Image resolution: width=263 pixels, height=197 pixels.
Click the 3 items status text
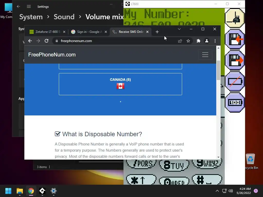[42, 167]
